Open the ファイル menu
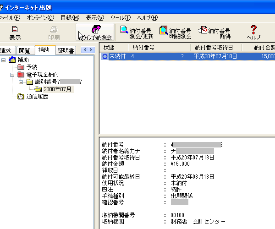 pos(9,18)
